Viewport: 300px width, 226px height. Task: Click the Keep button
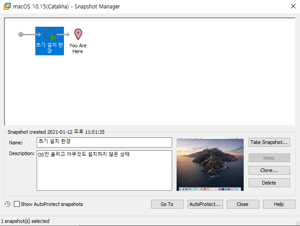point(269,158)
